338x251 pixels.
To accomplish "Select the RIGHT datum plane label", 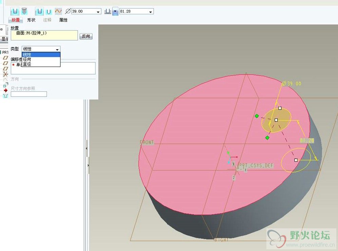I will (x=221, y=239).
